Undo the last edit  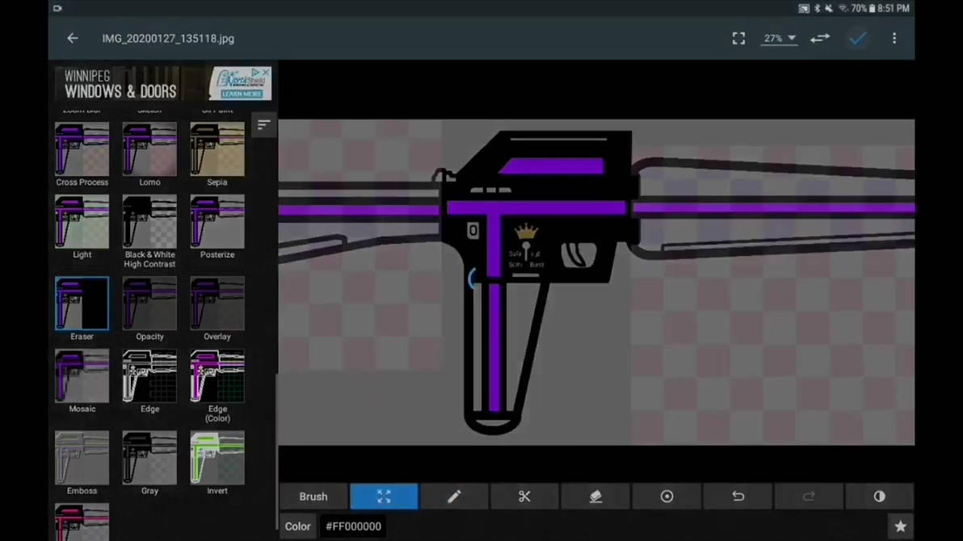[x=738, y=496]
